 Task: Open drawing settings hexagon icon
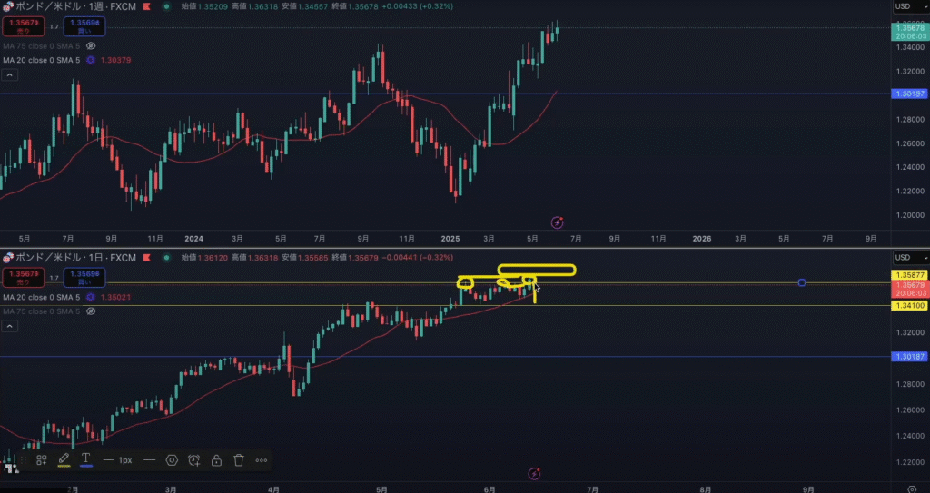coord(172,459)
